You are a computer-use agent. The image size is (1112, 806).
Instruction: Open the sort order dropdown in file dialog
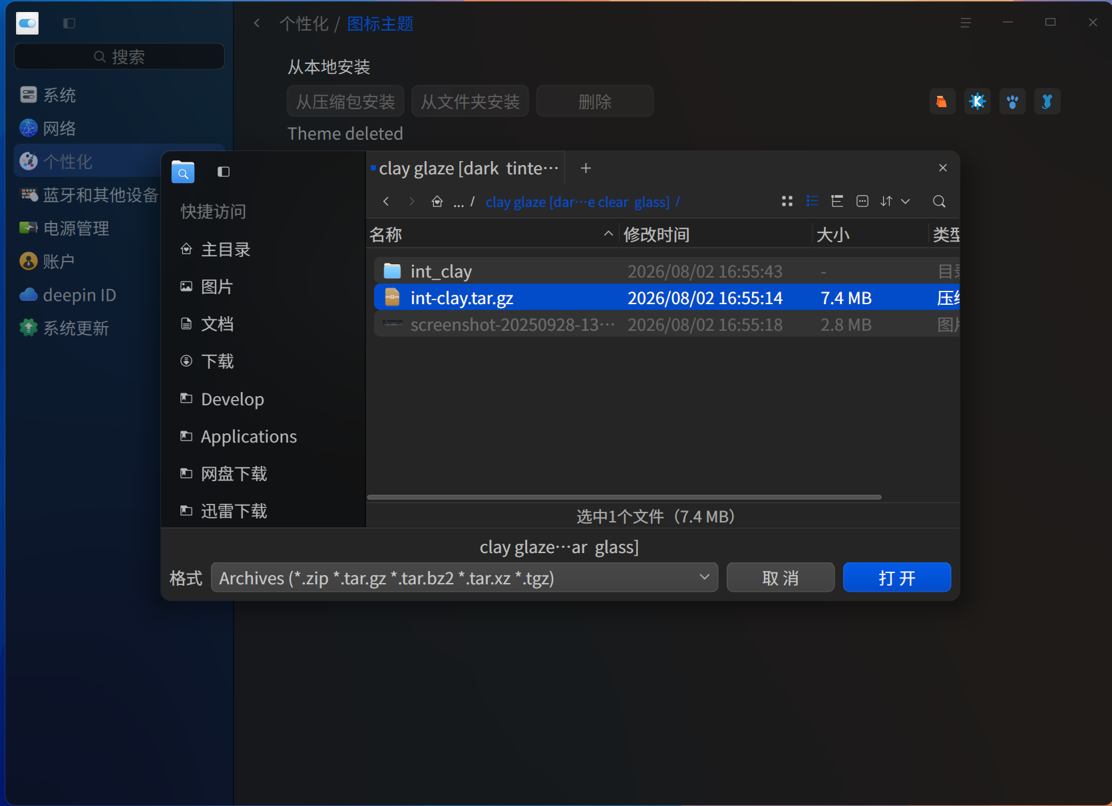pos(895,201)
